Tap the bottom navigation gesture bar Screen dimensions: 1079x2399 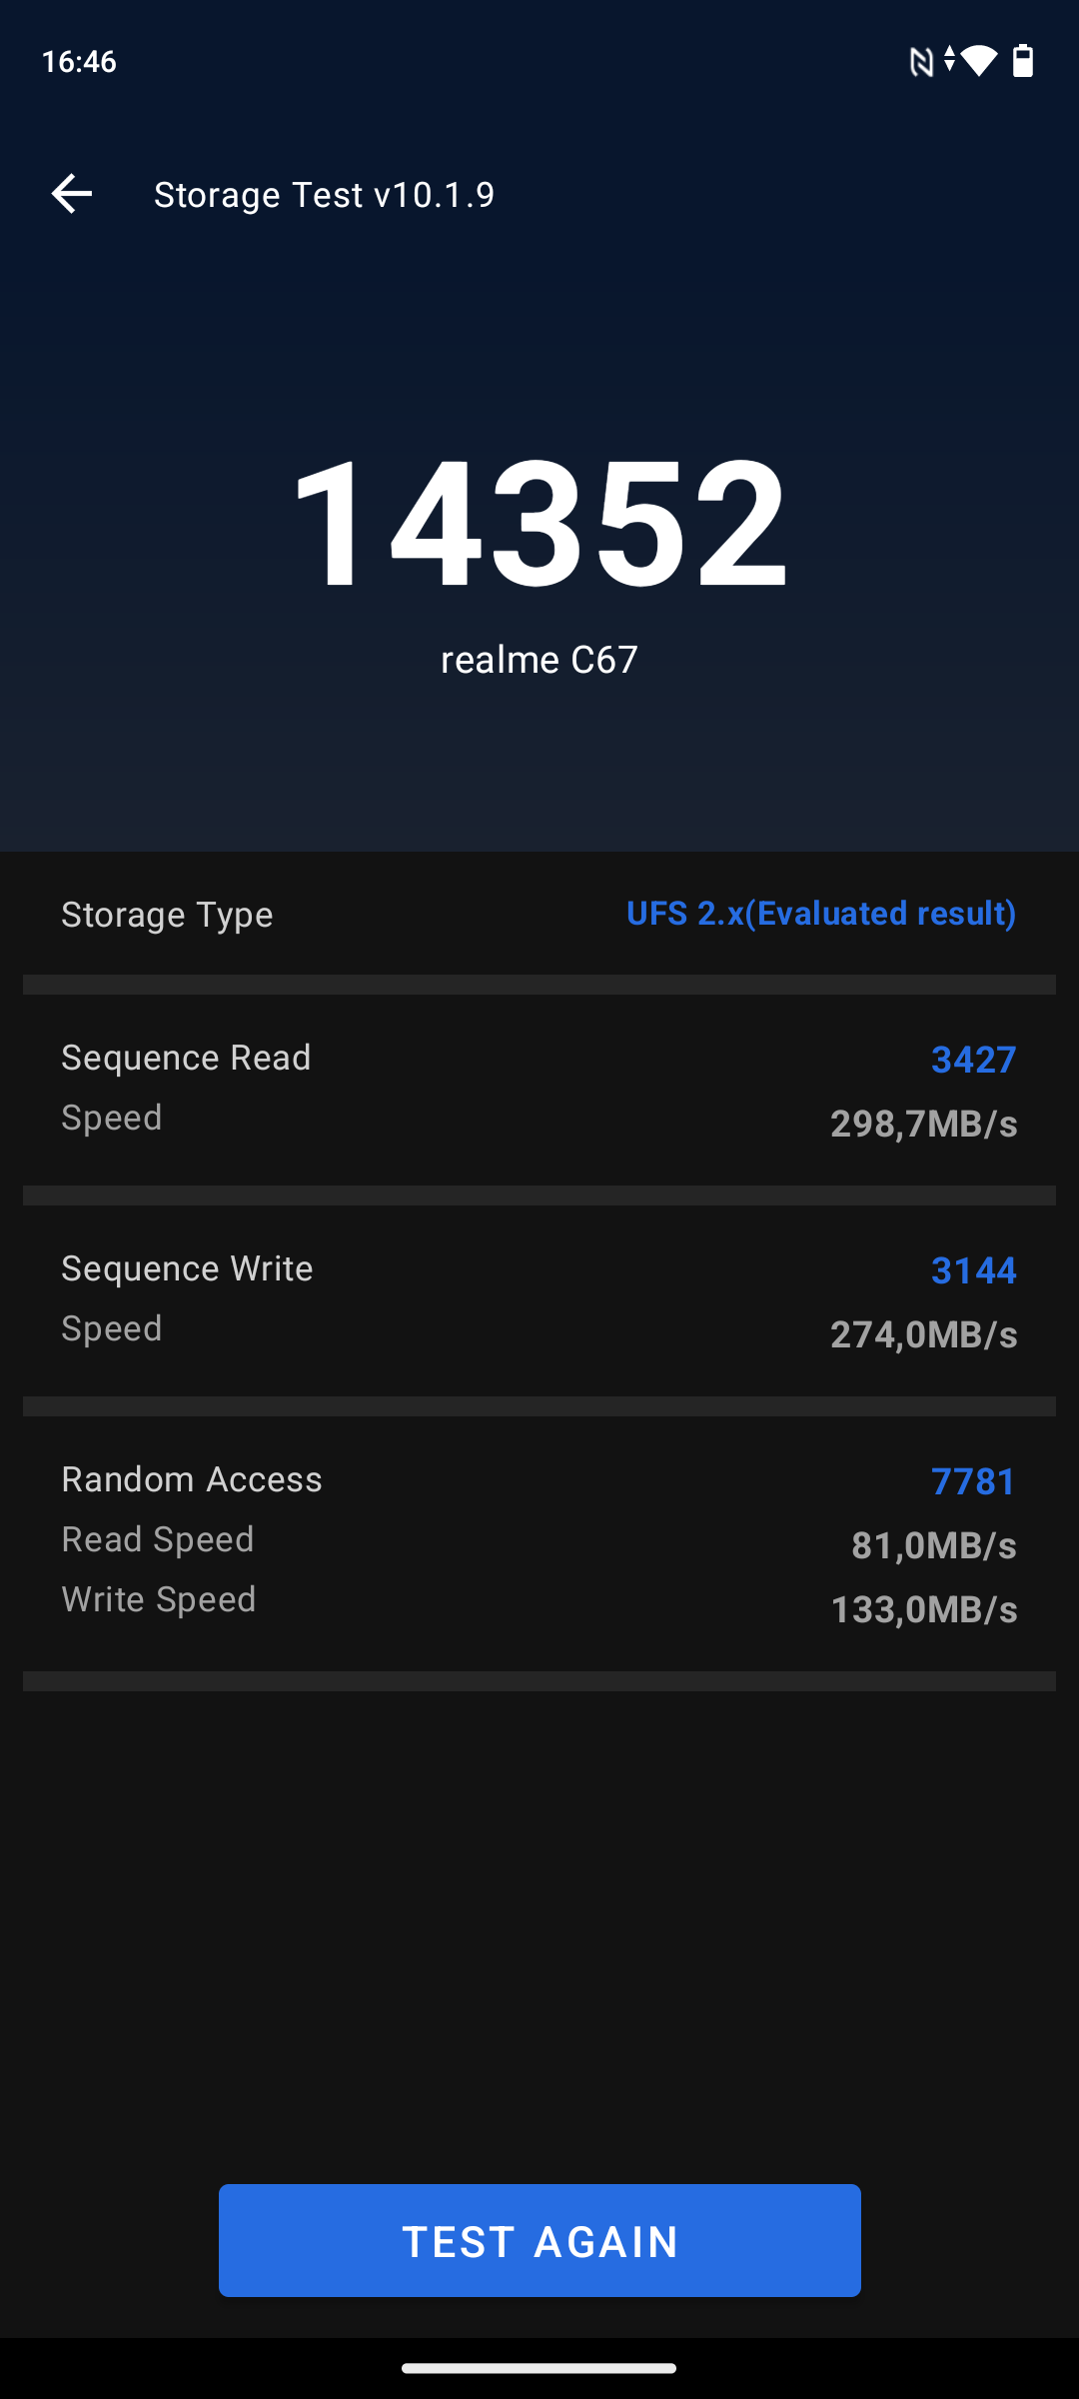click(x=539, y=2368)
